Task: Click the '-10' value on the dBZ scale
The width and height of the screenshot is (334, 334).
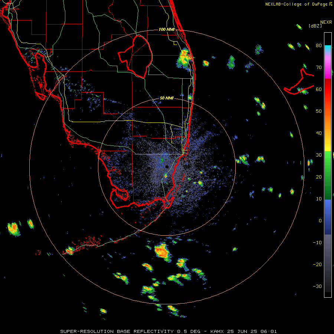Action: (317, 243)
